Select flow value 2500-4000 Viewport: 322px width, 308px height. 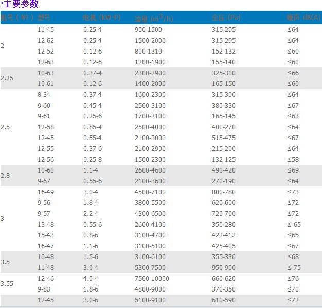point(150,127)
